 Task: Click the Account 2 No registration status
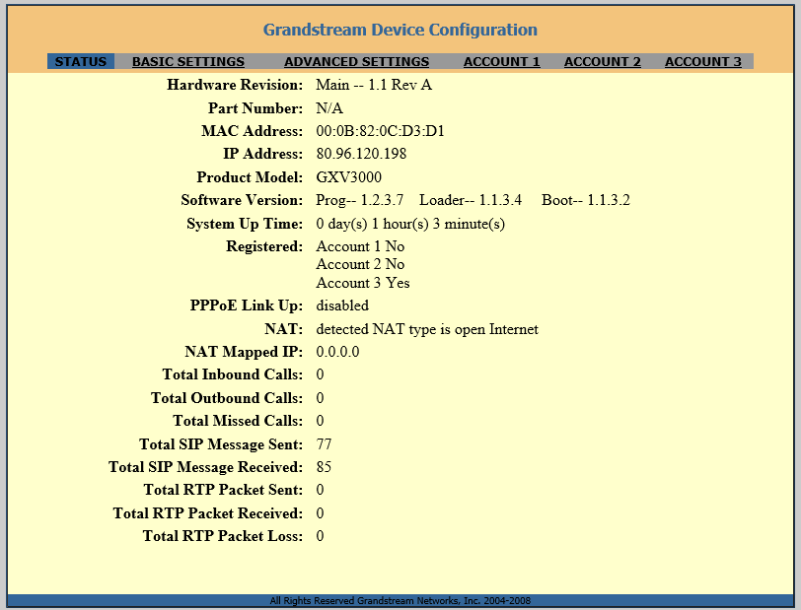[360, 264]
